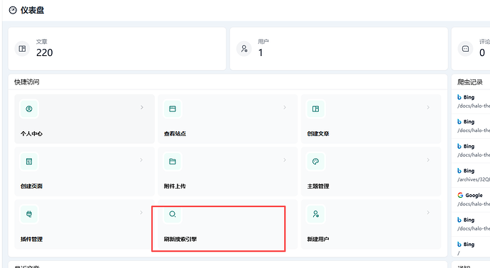
Task: Click the 用户 statistics person icon
Action: click(244, 49)
